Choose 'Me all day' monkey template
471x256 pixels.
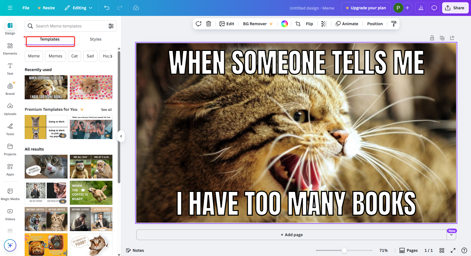tap(91, 167)
